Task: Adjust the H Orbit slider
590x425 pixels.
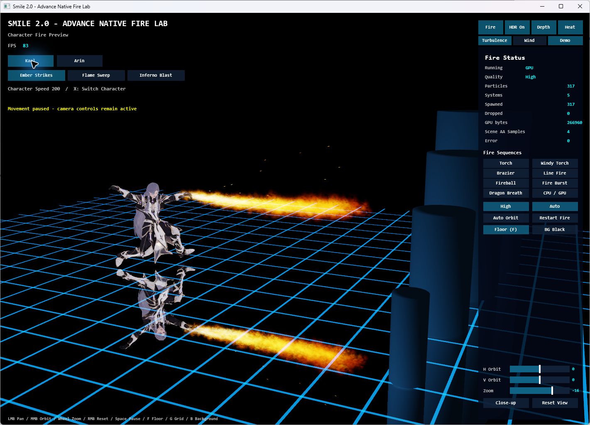Action: pyautogui.click(x=540, y=369)
